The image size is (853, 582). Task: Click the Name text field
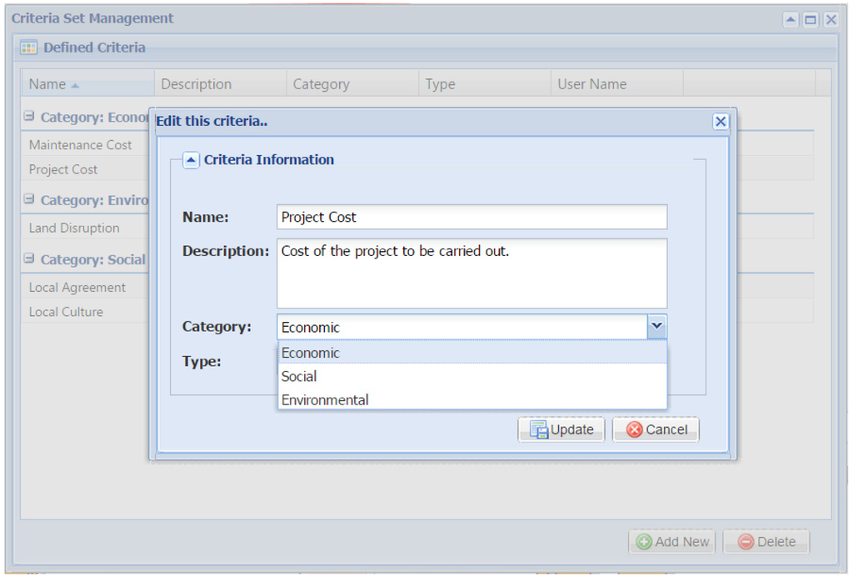pos(471,217)
